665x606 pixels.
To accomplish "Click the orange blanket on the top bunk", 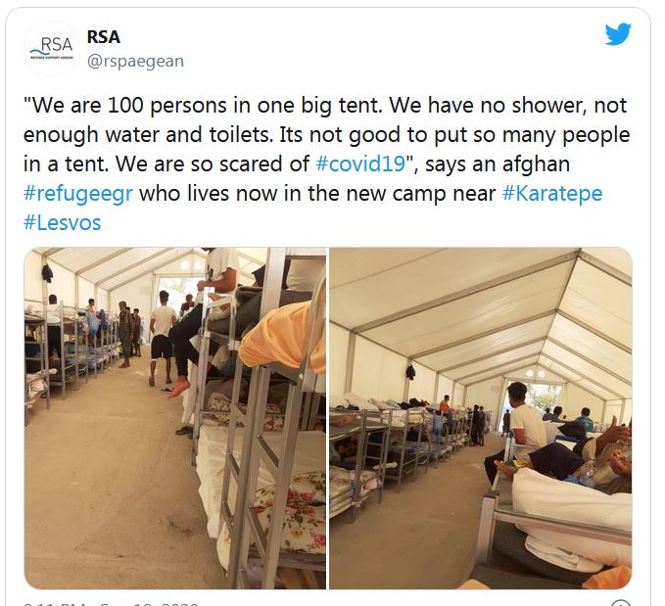I will point(282,337).
